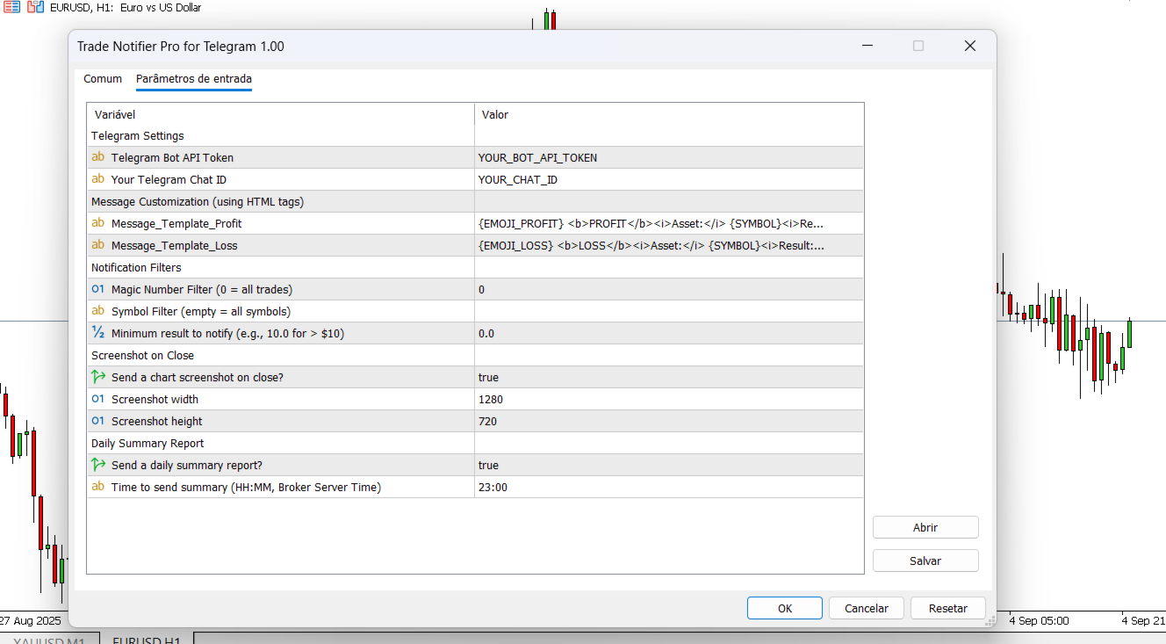Select the Screenshot width label

[155, 400]
